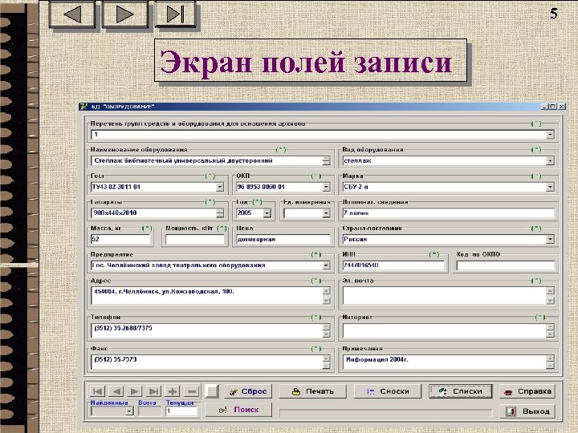Click the Списки lists button

[x=461, y=391]
